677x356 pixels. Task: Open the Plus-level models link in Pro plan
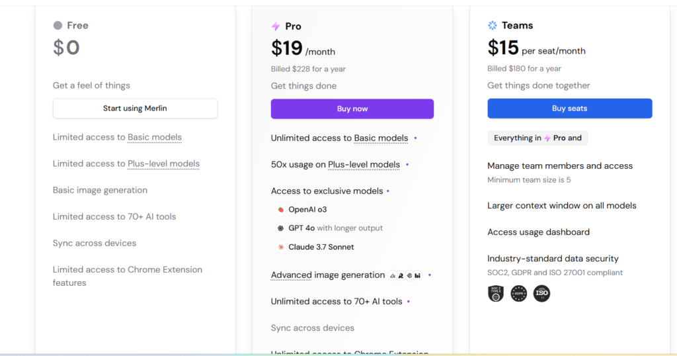364,165
